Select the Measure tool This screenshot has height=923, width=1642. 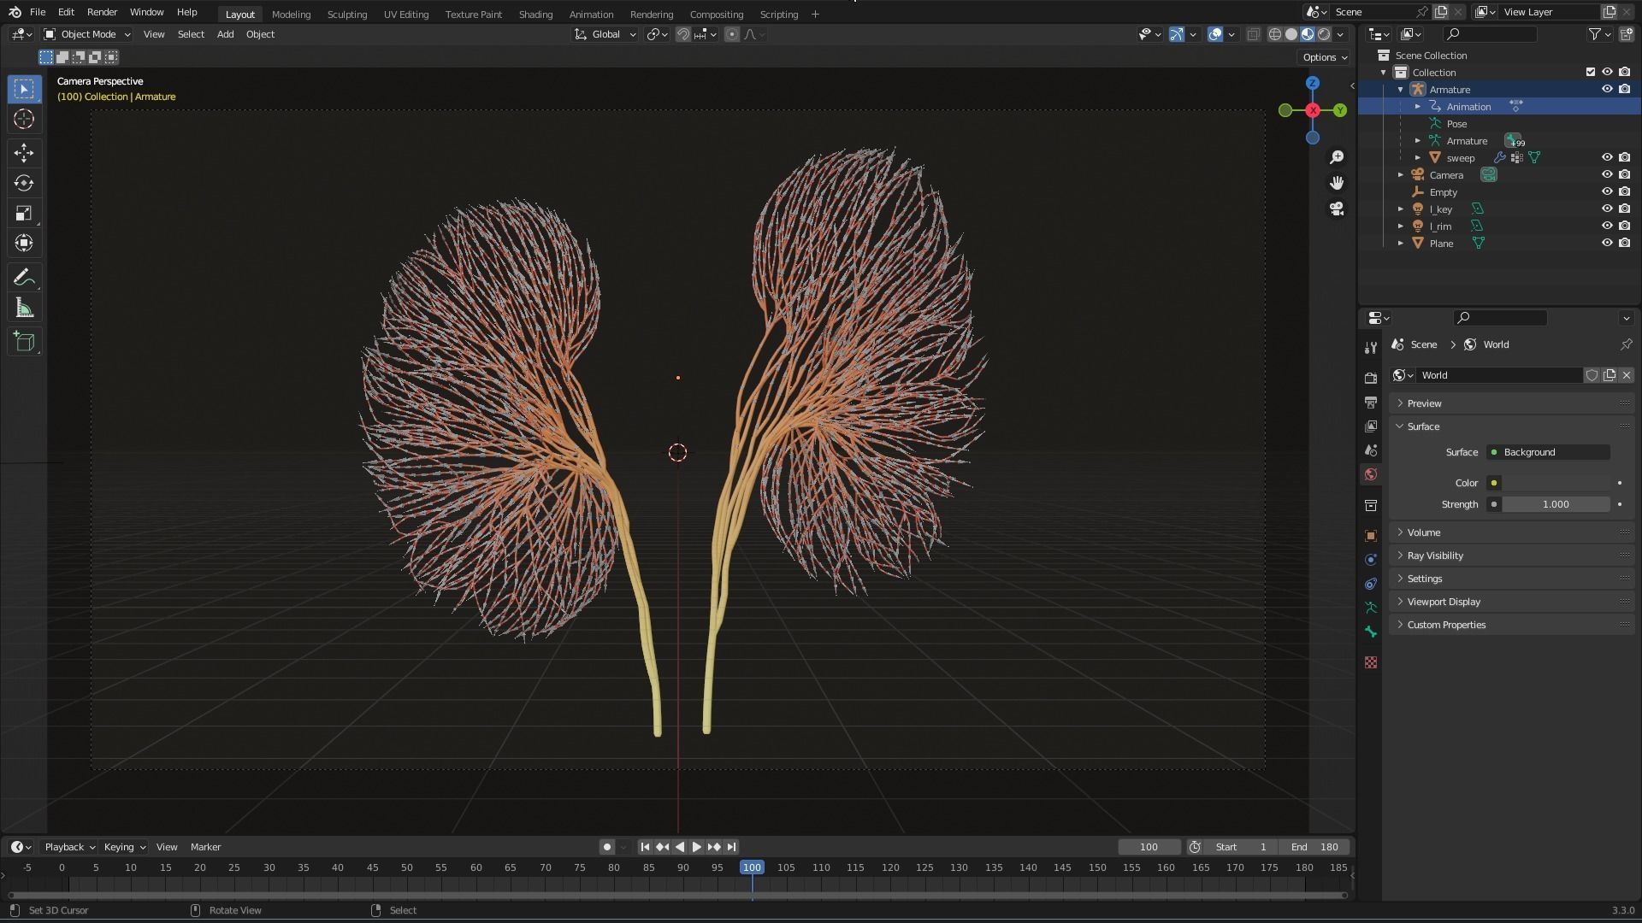pyautogui.click(x=24, y=308)
